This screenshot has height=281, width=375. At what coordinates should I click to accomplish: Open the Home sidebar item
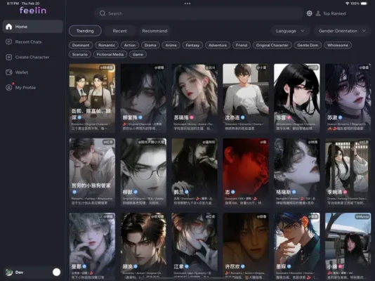point(33,27)
